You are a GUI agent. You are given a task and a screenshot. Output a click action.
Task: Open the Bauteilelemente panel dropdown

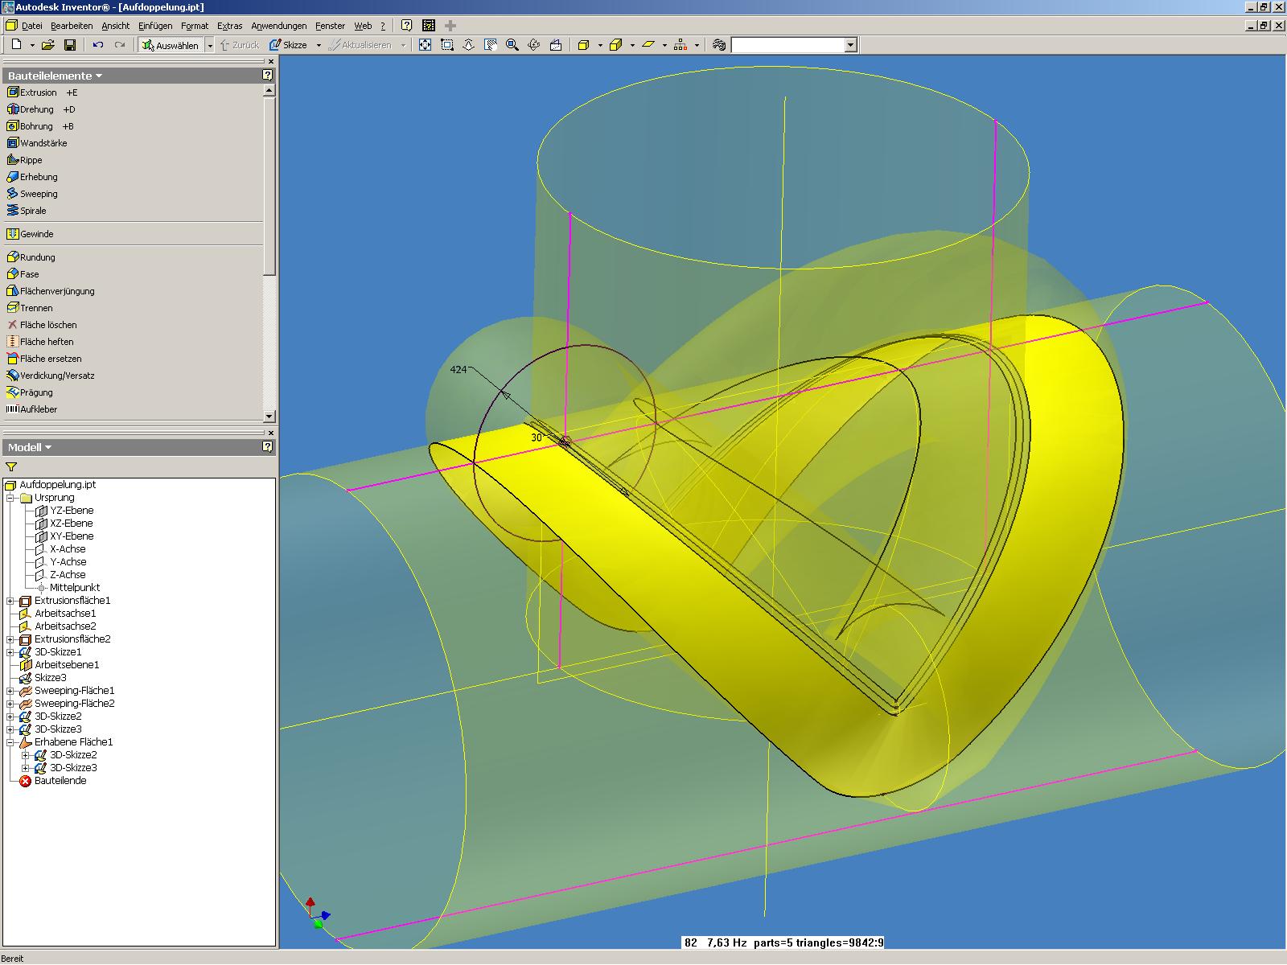(99, 76)
